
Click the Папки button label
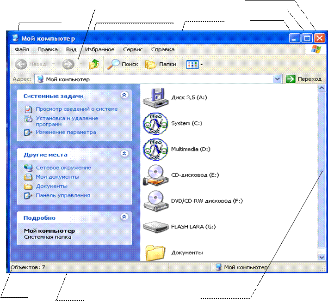pos(167,64)
